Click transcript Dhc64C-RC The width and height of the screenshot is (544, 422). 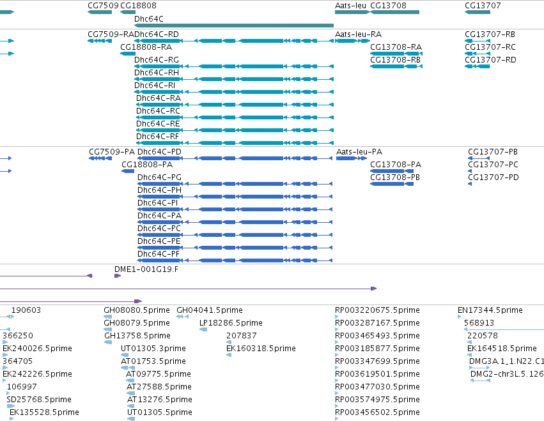(235, 117)
